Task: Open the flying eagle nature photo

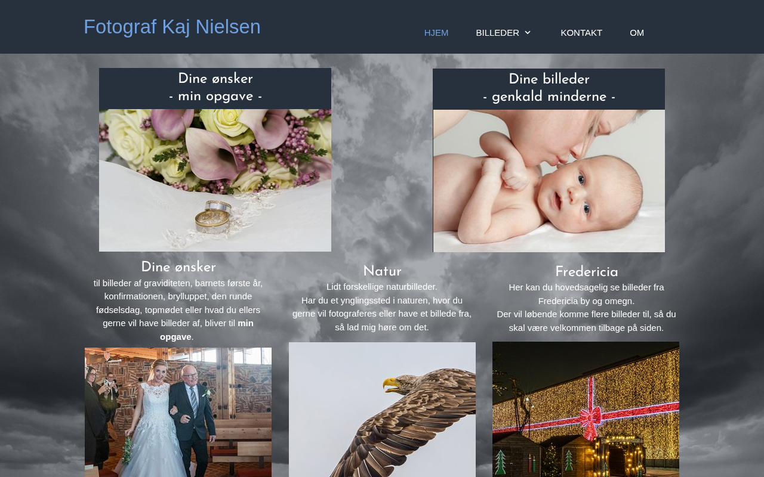Action: coord(382,410)
